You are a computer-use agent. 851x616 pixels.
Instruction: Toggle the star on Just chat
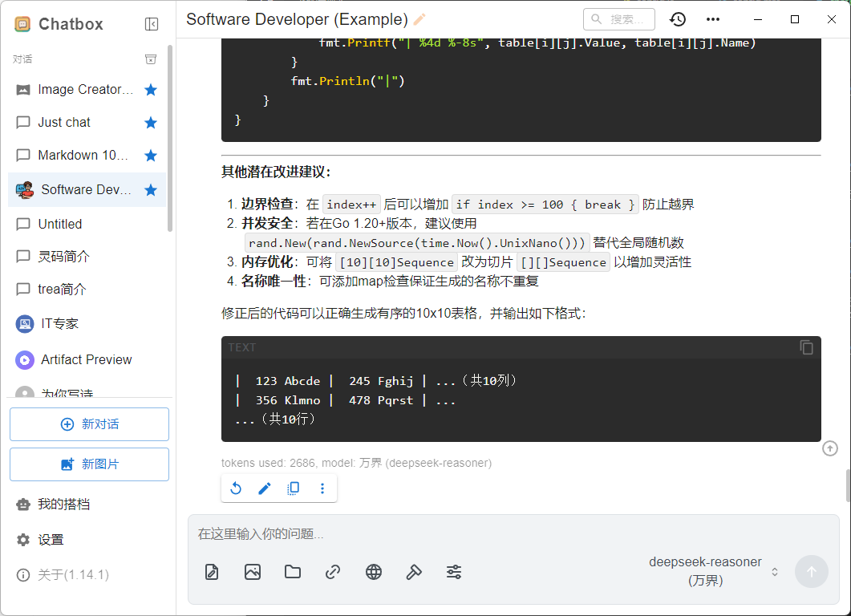(150, 123)
